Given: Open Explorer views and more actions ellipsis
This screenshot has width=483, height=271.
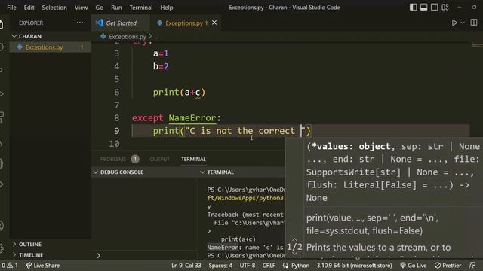Looking at the screenshot, I should click(80, 23).
